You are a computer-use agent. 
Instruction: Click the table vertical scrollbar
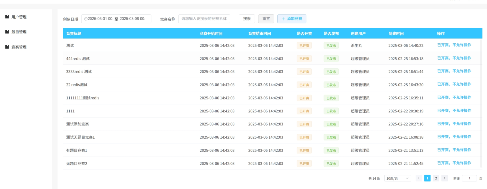click(481, 103)
